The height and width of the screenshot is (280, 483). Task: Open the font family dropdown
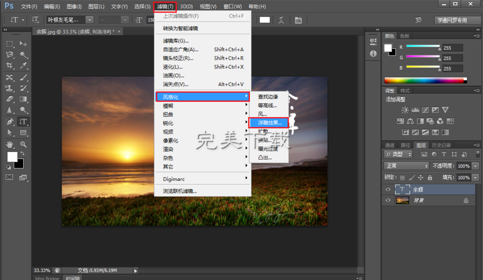tap(89, 20)
